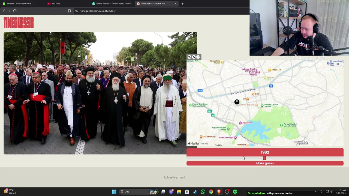
Task: Open Spotify from the taskbar
Action: [235, 192]
